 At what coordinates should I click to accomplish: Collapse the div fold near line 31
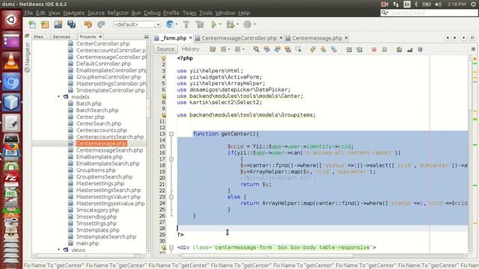coord(171,247)
